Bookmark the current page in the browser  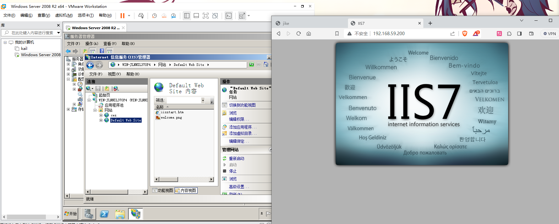(337, 34)
